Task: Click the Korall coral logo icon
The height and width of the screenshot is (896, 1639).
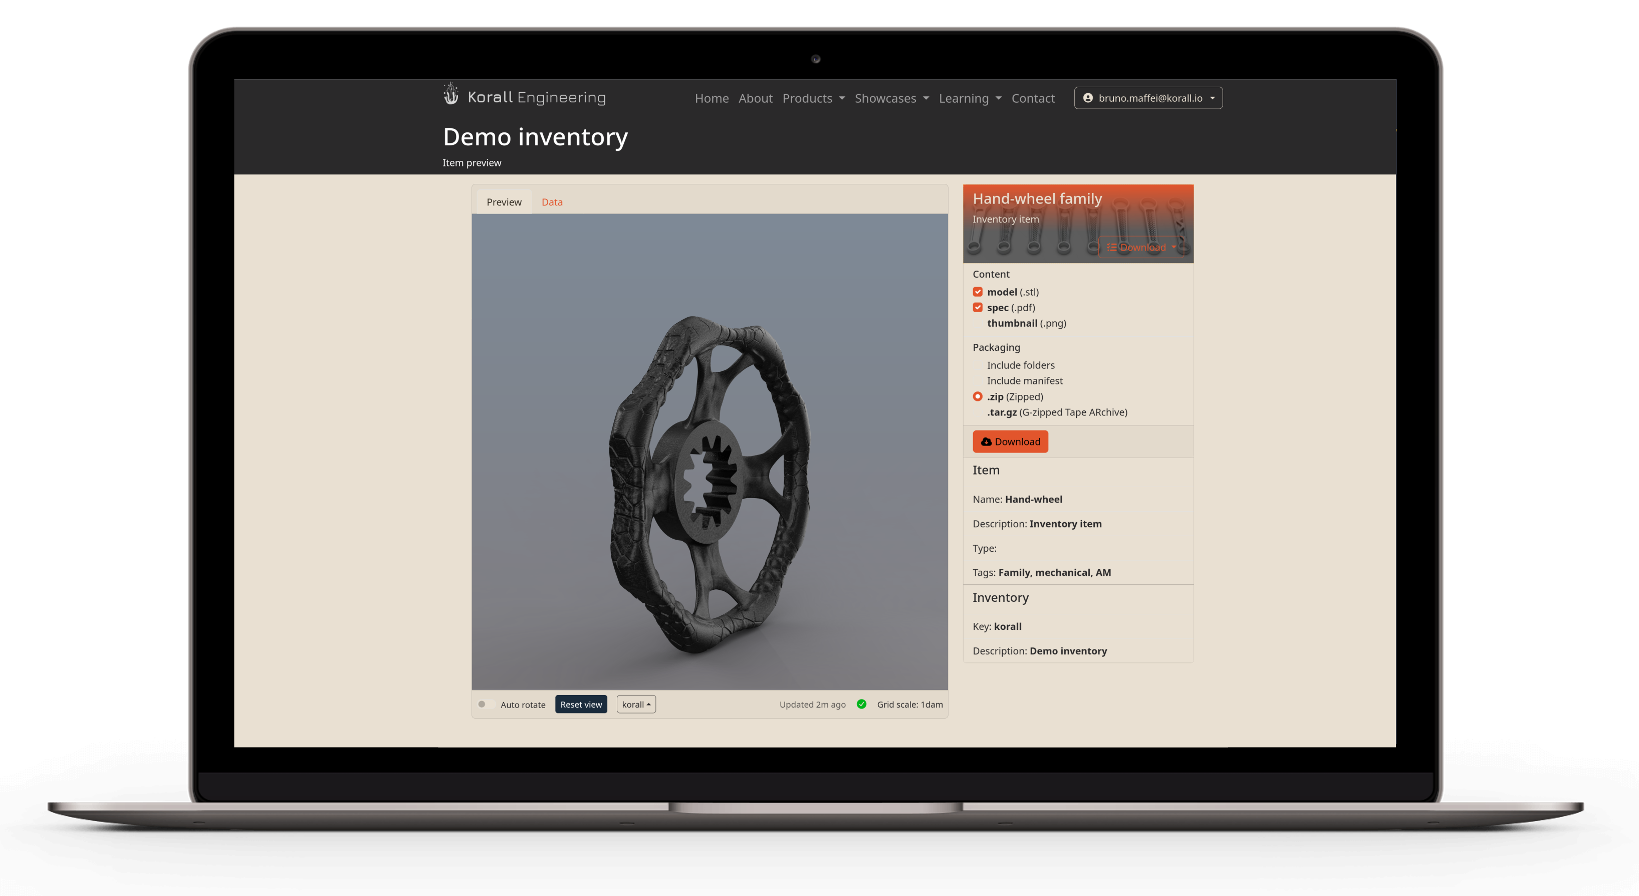Action: click(x=450, y=95)
